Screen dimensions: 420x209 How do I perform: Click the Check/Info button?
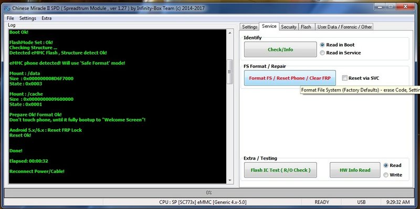pos(280,49)
